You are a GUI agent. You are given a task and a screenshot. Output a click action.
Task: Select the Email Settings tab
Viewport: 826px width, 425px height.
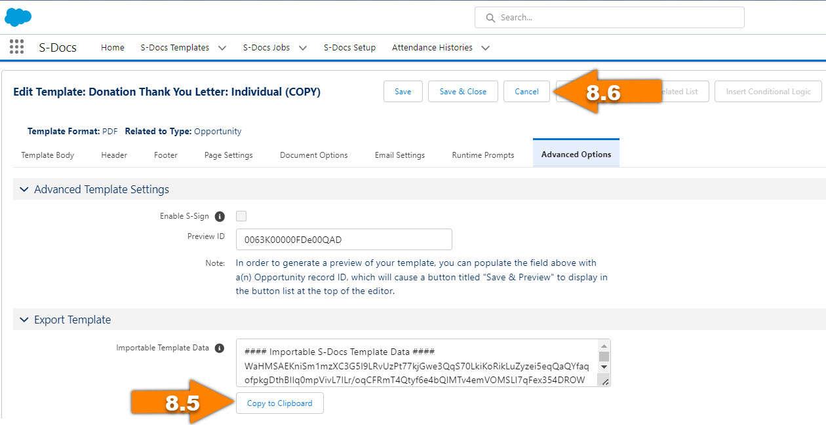pos(399,155)
